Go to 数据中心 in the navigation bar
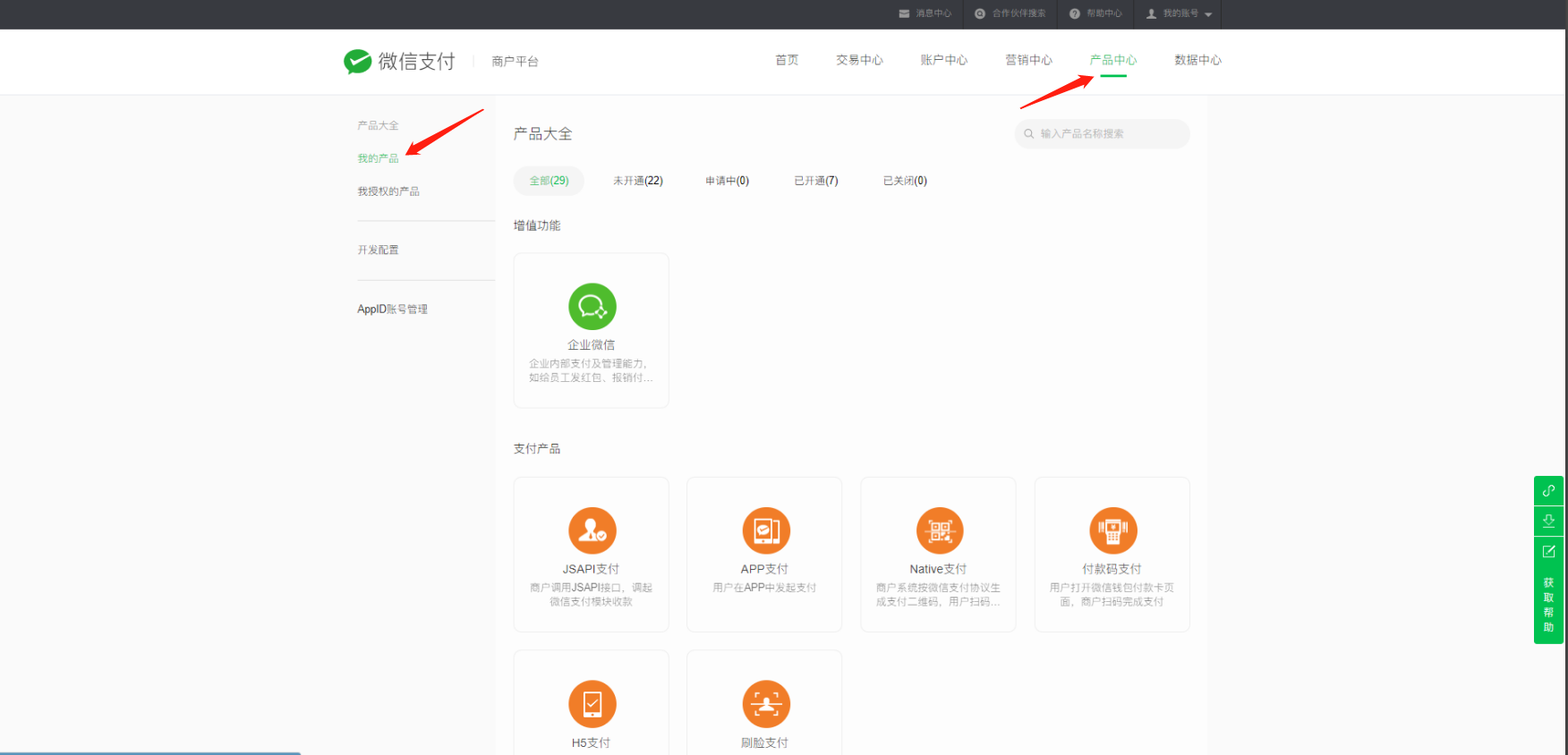Image resolution: width=1568 pixels, height=755 pixels. (x=1197, y=60)
